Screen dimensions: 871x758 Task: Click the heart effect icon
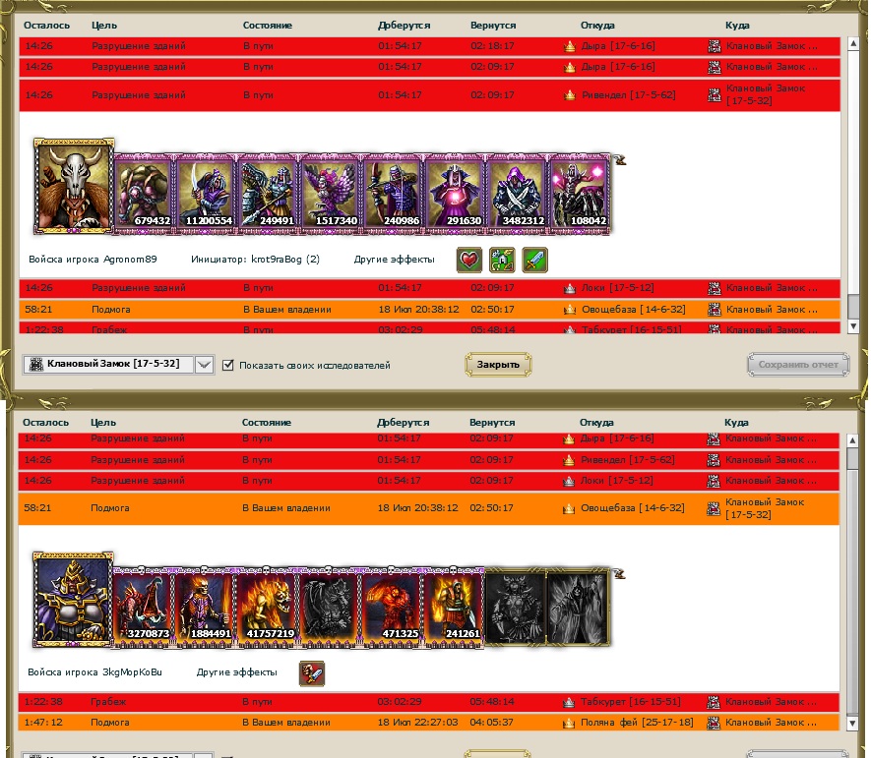(468, 261)
